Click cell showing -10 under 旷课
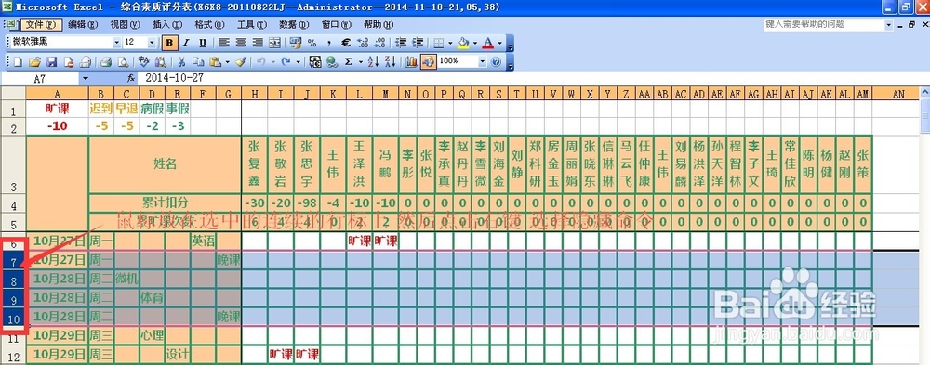Viewport: 930px width, 365px height. 57,125
